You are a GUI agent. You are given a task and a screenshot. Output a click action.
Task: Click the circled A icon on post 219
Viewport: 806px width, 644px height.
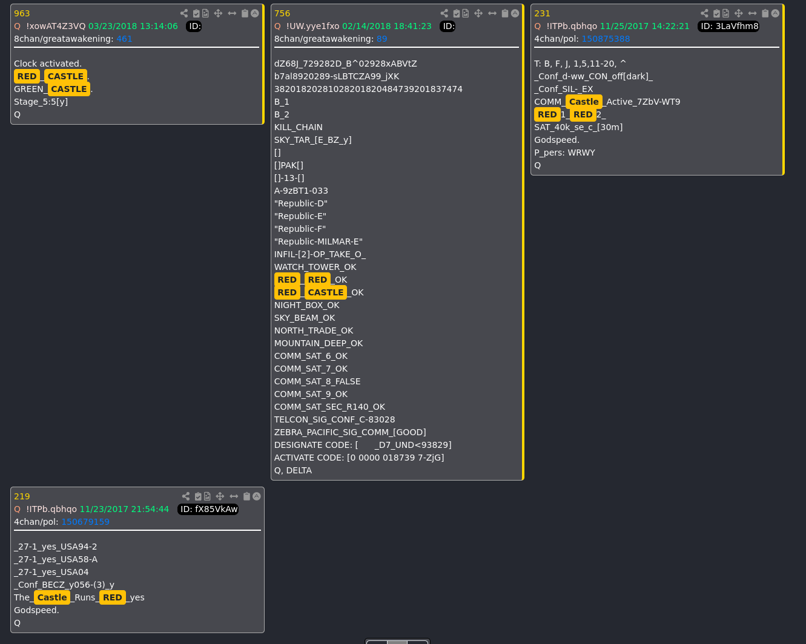coord(257,496)
